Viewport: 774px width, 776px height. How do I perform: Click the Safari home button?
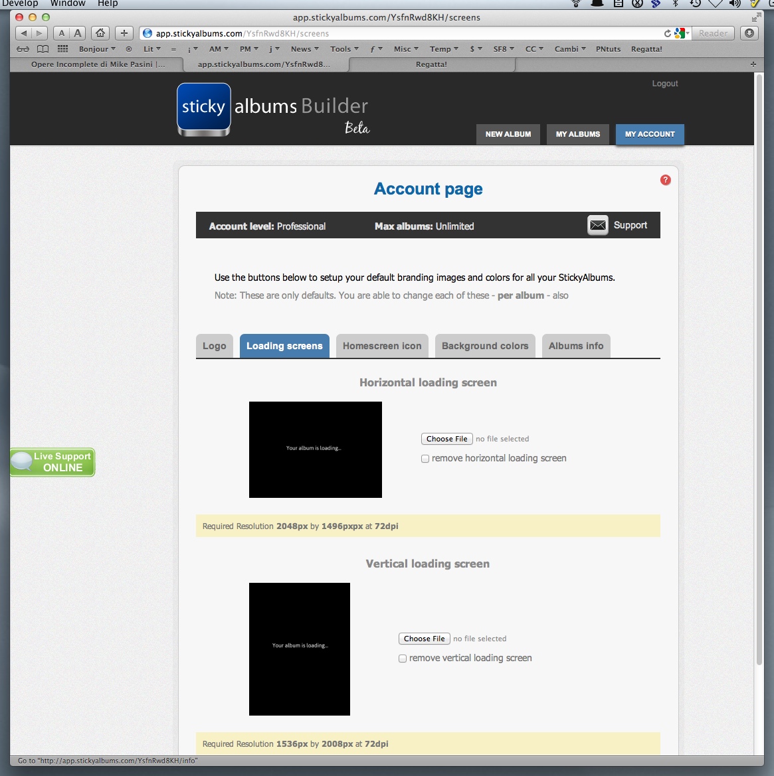(x=100, y=33)
